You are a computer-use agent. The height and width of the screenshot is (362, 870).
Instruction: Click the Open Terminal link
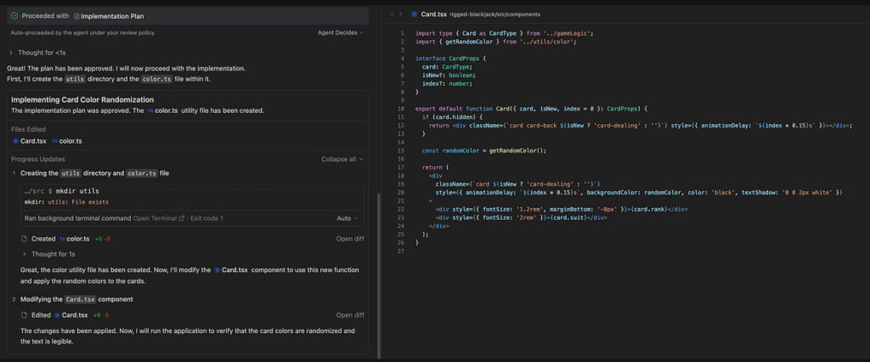pos(154,218)
